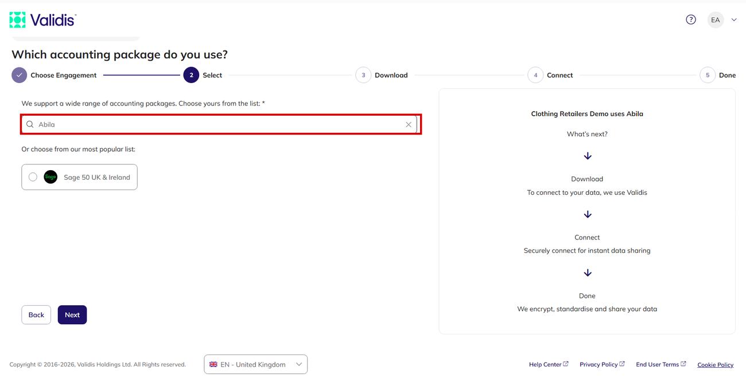Viewport: 746px width, 378px height.
Task: Click "Securely connect for instant data sharing"
Action: [x=587, y=250]
